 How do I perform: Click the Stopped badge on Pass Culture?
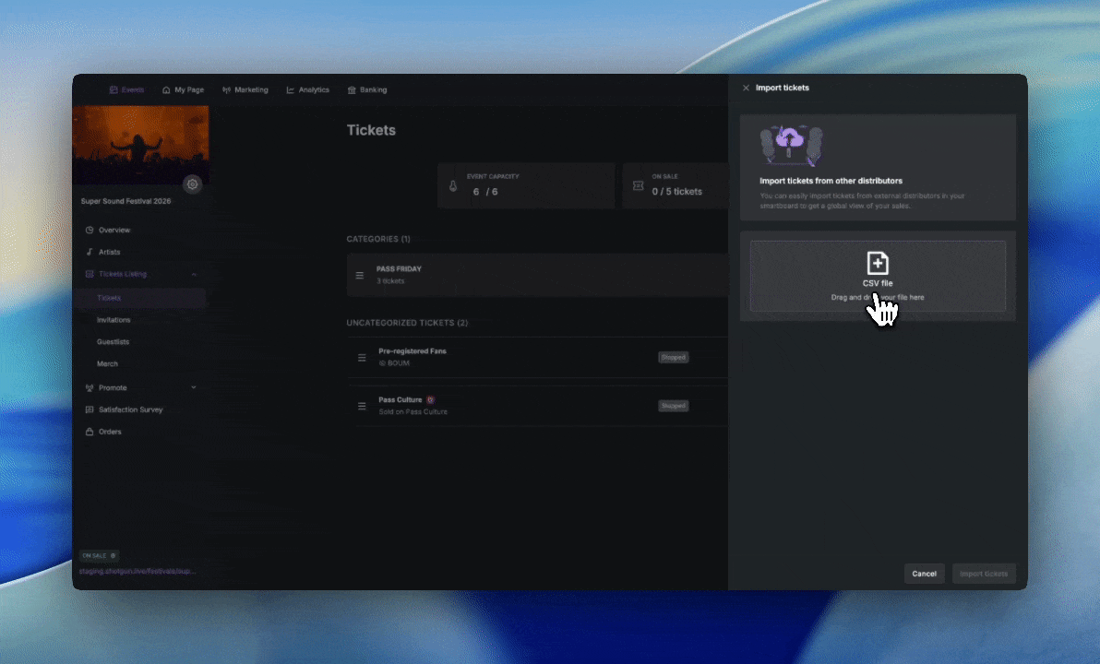[x=674, y=406]
